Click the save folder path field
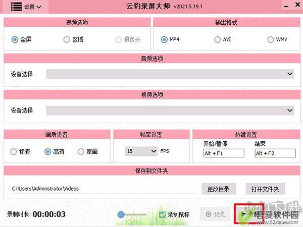This screenshot has height=227, width=303. (x=103, y=189)
